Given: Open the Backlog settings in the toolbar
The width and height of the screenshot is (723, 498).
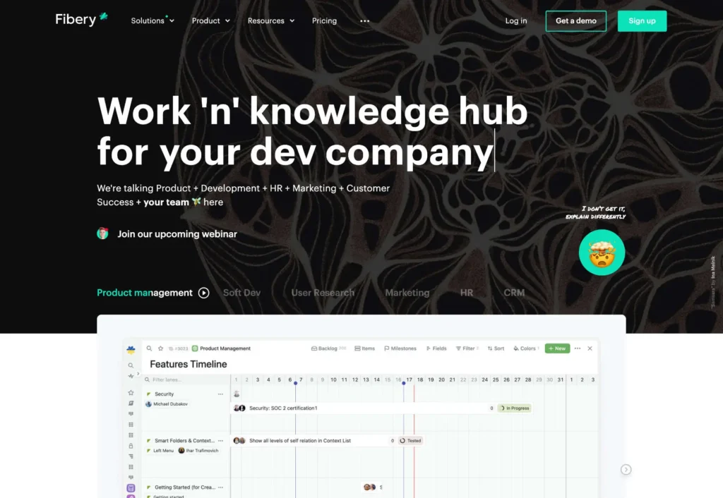Looking at the screenshot, I should (328, 348).
